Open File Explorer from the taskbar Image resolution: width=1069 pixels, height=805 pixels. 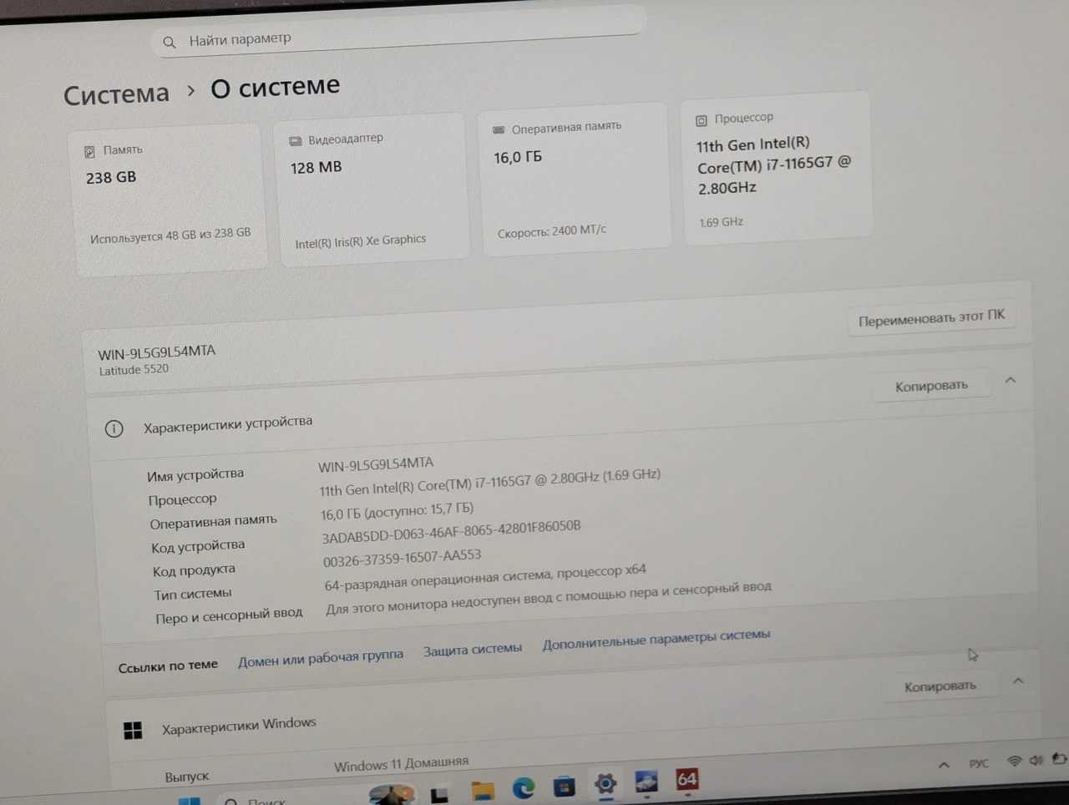coord(483,789)
